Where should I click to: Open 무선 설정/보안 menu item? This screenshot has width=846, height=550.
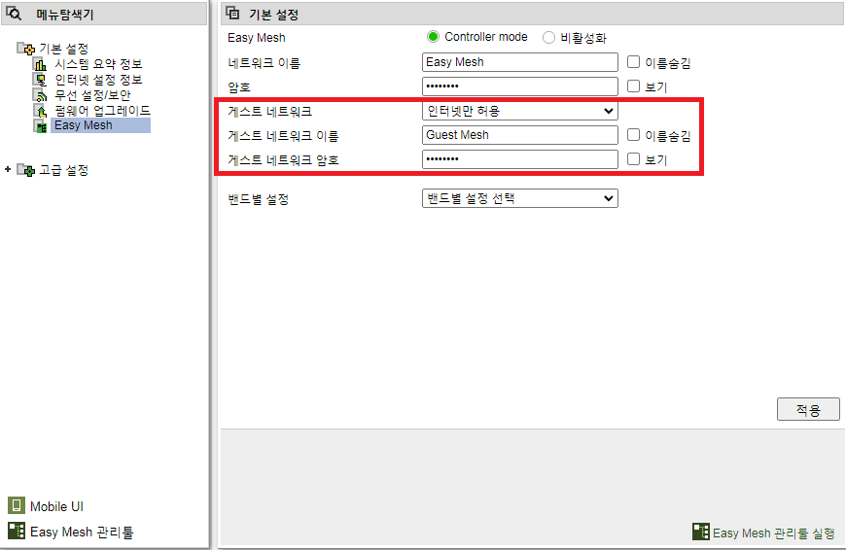click(92, 95)
